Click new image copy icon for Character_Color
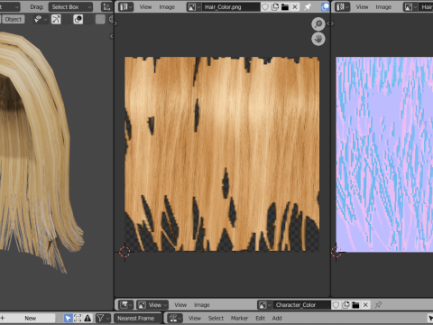433x325 pixels. (345, 305)
